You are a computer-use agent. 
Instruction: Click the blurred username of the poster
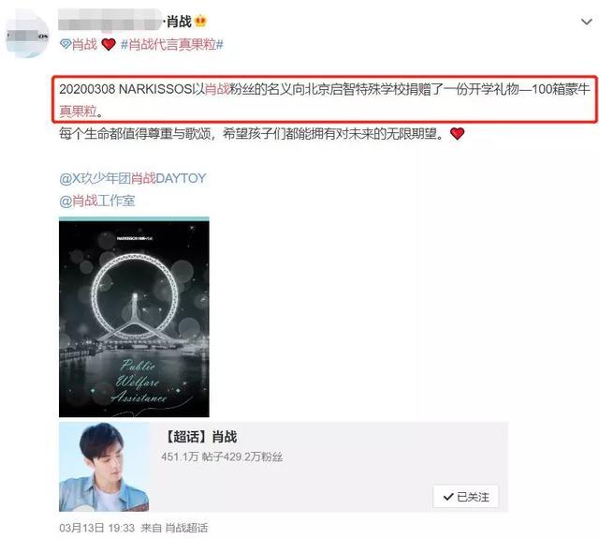pos(110,19)
